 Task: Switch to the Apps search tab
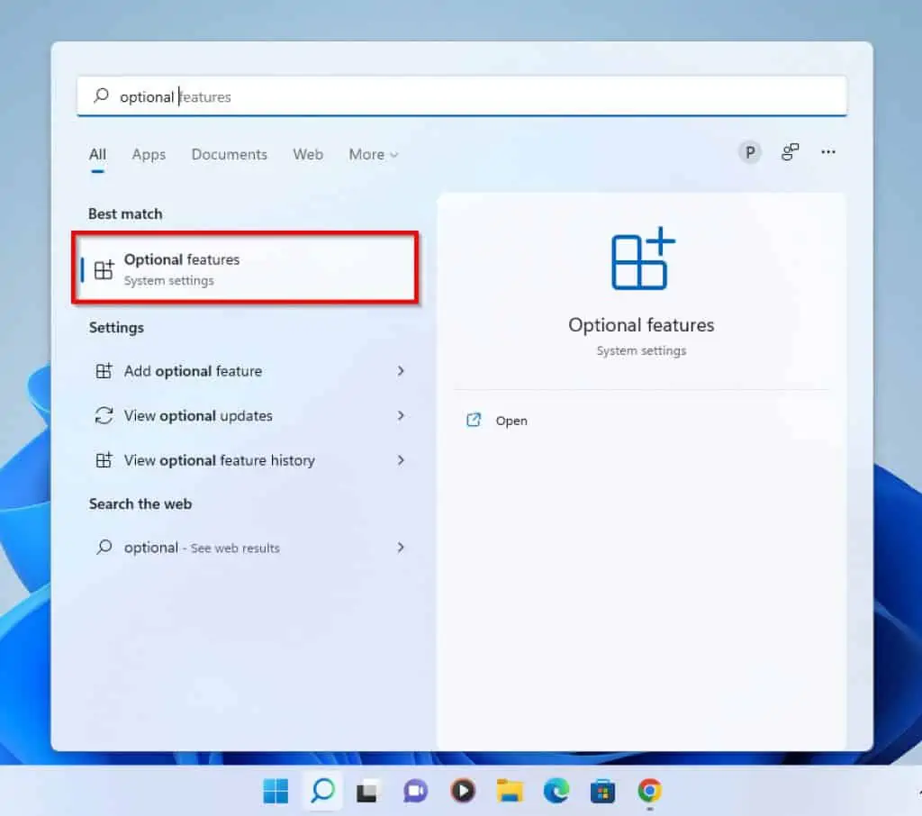149,154
